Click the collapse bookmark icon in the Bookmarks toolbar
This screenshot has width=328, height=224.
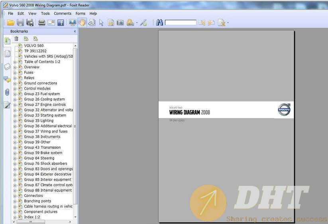coord(35,39)
